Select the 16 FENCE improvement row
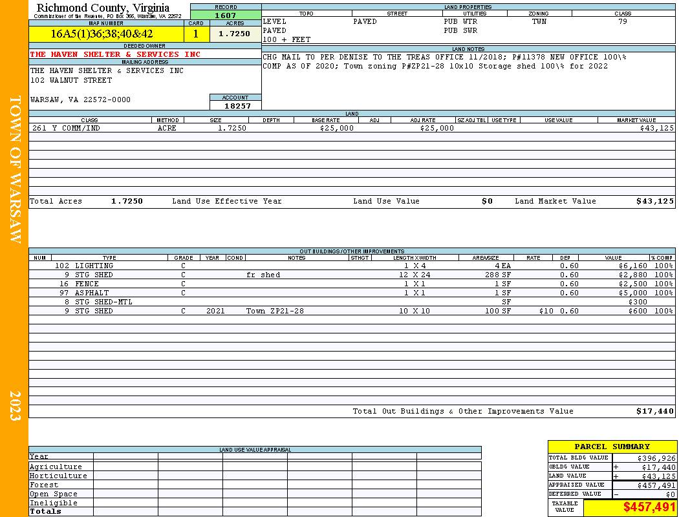 (352, 284)
